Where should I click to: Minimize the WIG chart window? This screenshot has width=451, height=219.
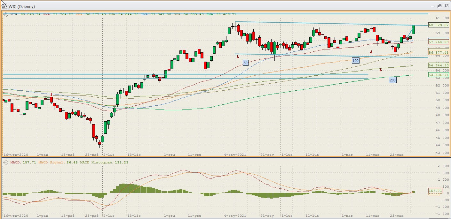click(433, 6)
